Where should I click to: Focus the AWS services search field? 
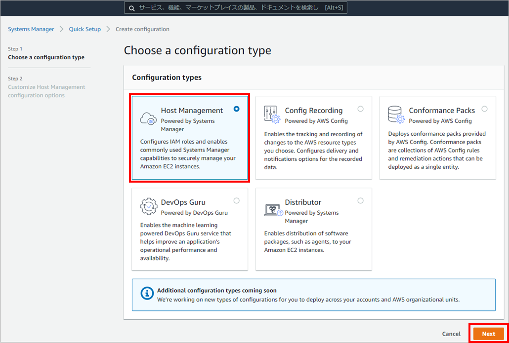point(236,8)
